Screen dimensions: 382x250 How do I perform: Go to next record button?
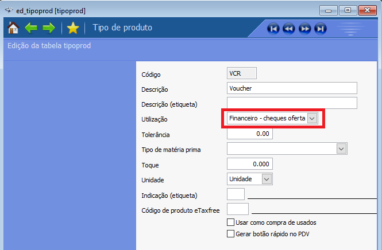click(x=305, y=29)
